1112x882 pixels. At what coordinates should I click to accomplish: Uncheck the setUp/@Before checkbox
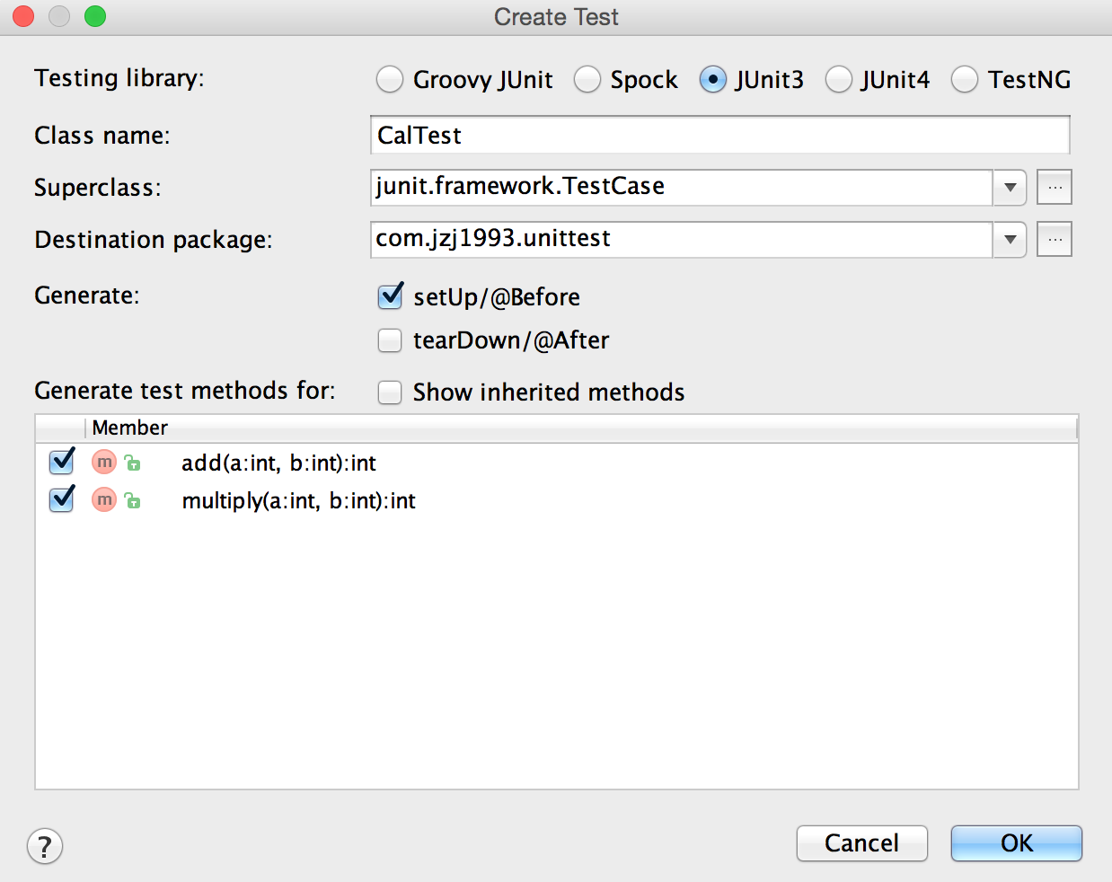pos(390,296)
